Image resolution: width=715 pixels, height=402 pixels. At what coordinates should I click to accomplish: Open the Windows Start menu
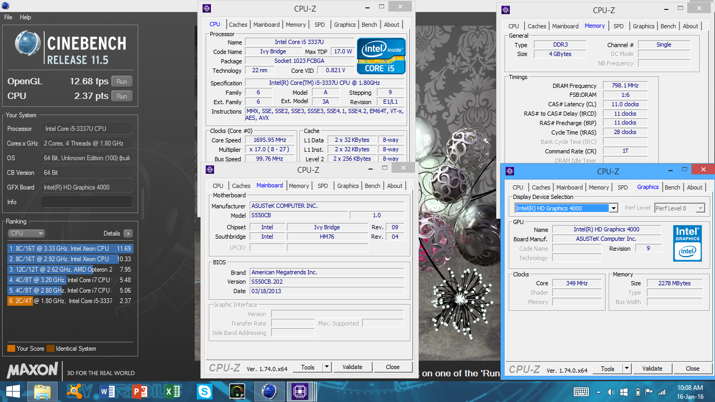[x=13, y=392]
